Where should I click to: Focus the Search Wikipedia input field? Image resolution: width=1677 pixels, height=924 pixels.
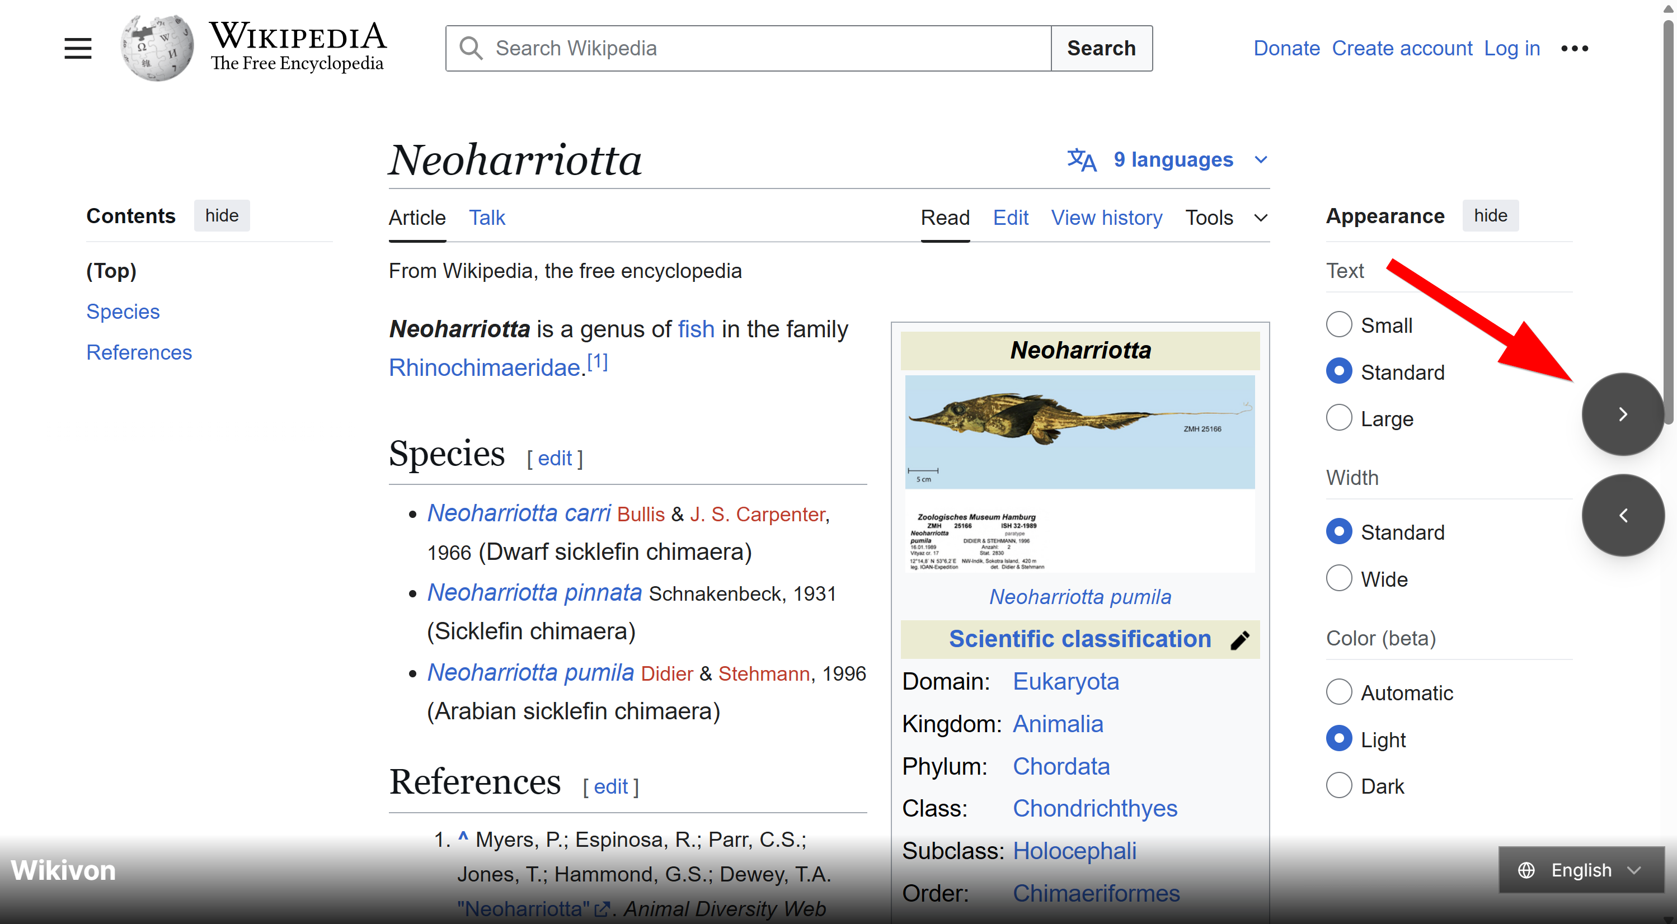[749, 48]
